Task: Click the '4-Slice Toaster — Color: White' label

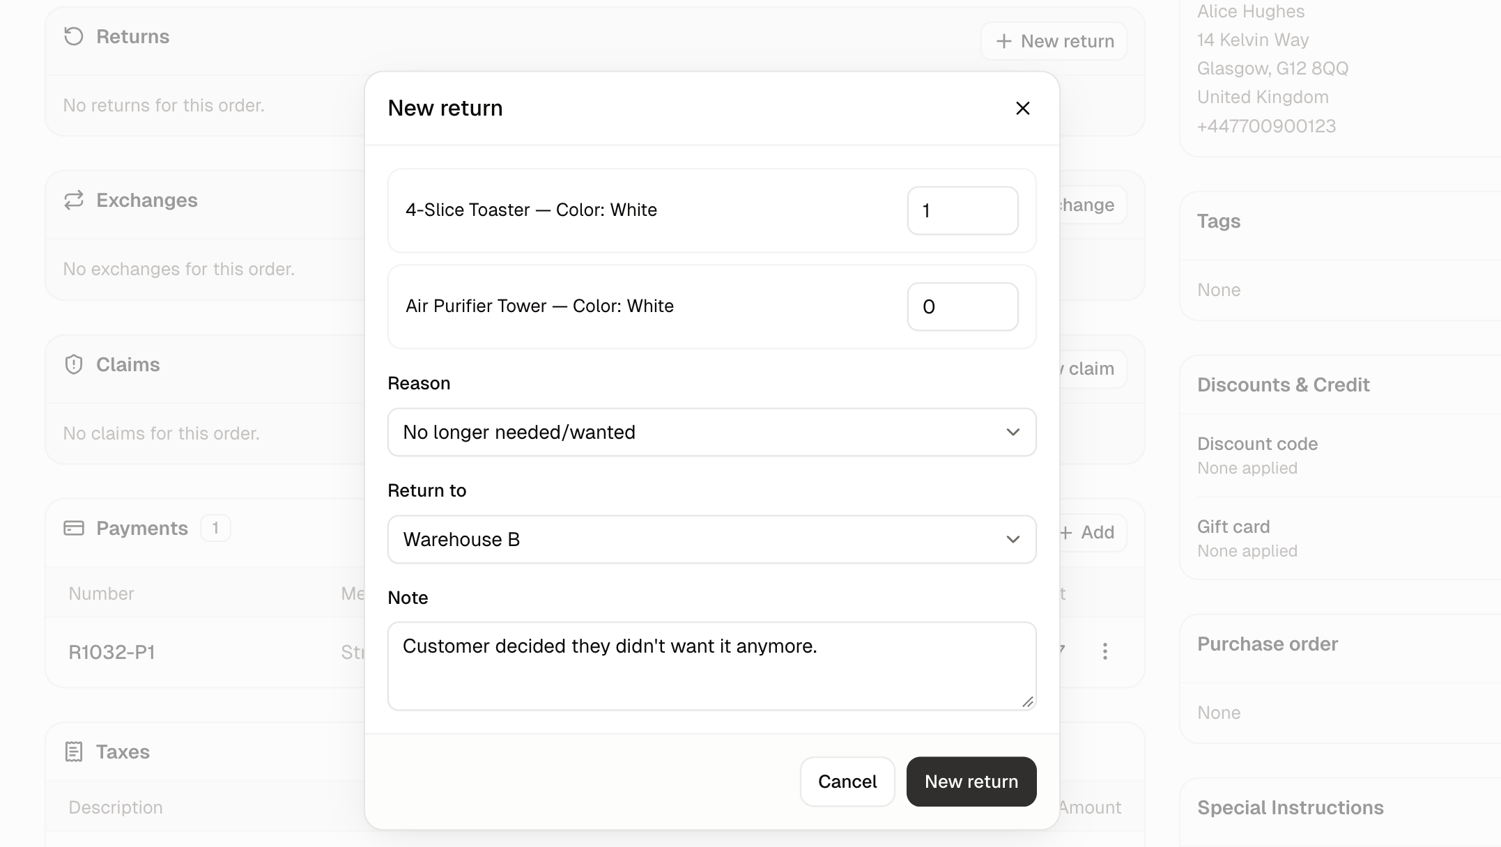Action: [x=531, y=210]
